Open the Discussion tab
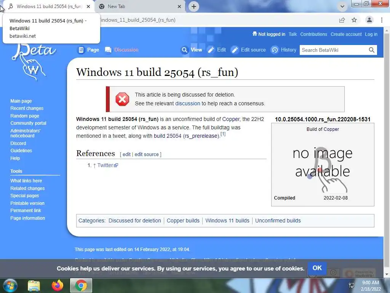This screenshot has height=293, width=390. (122, 50)
